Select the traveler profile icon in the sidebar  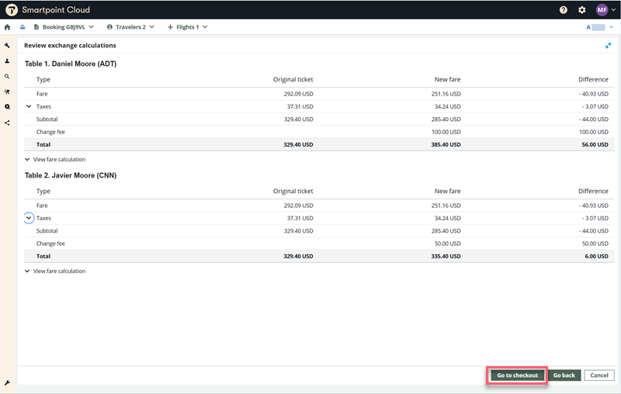[x=8, y=60]
